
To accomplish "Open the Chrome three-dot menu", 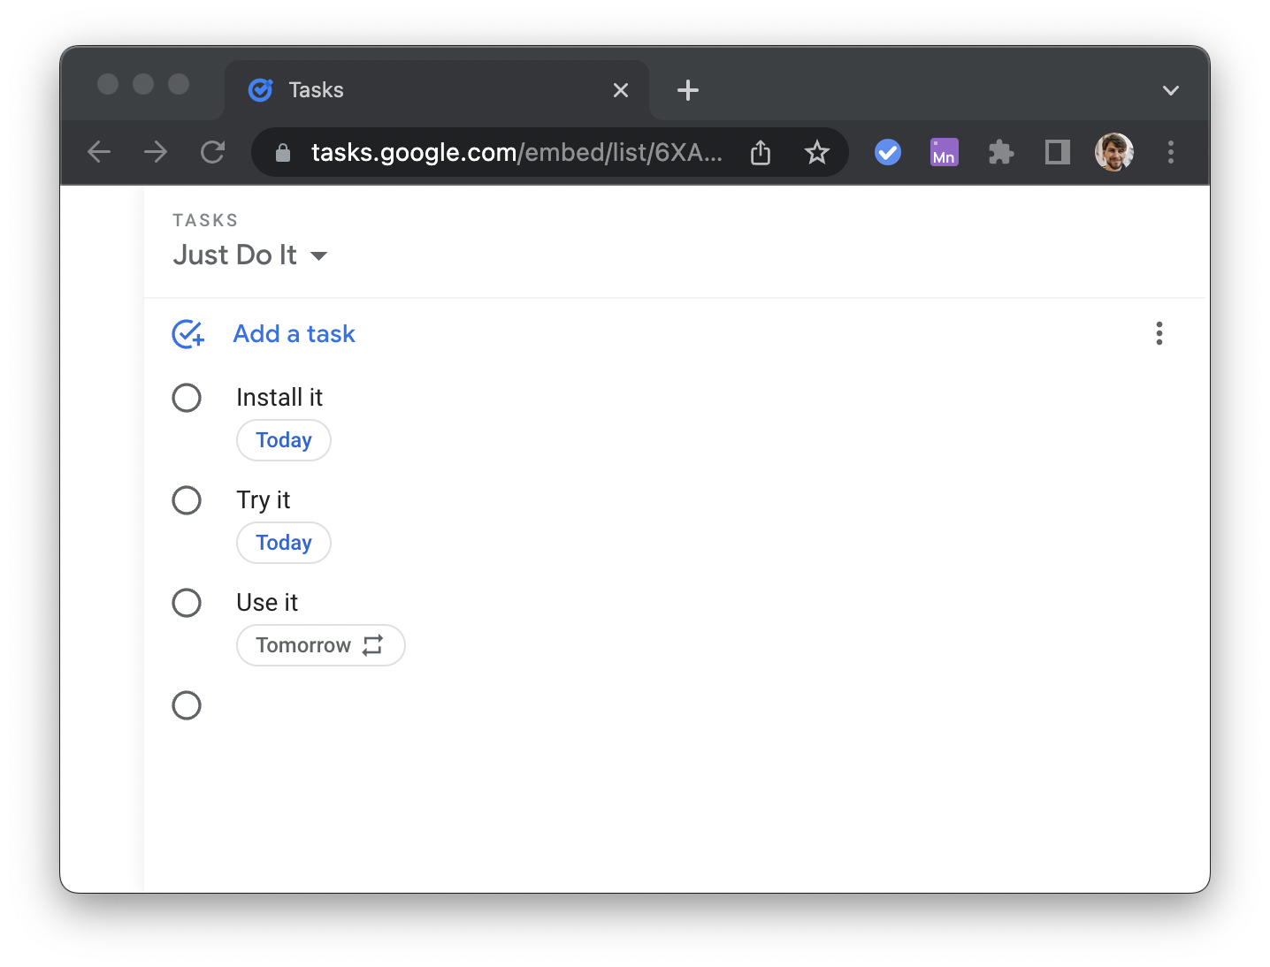I will coord(1170,152).
